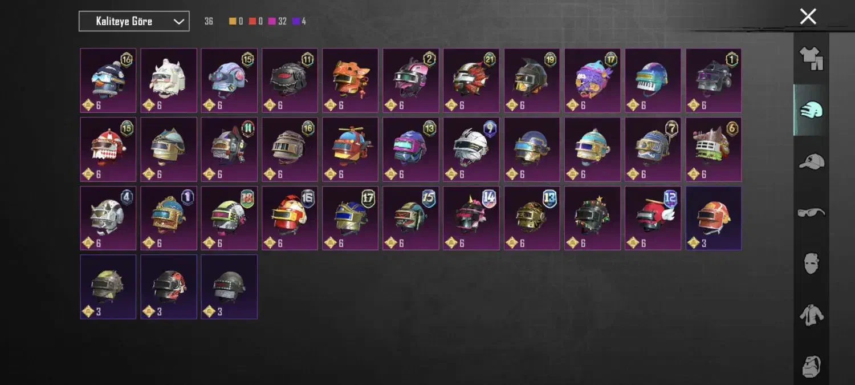Open the sunglasses category
The image size is (855, 385).
pos(812,212)
